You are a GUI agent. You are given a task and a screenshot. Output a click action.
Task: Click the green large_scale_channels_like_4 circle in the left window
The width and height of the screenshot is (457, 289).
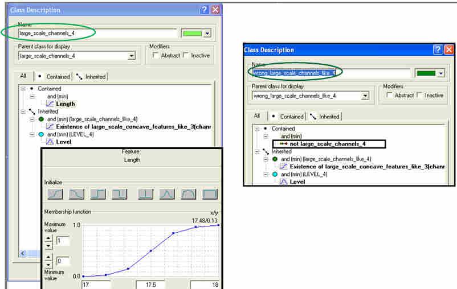click(41, 119)
